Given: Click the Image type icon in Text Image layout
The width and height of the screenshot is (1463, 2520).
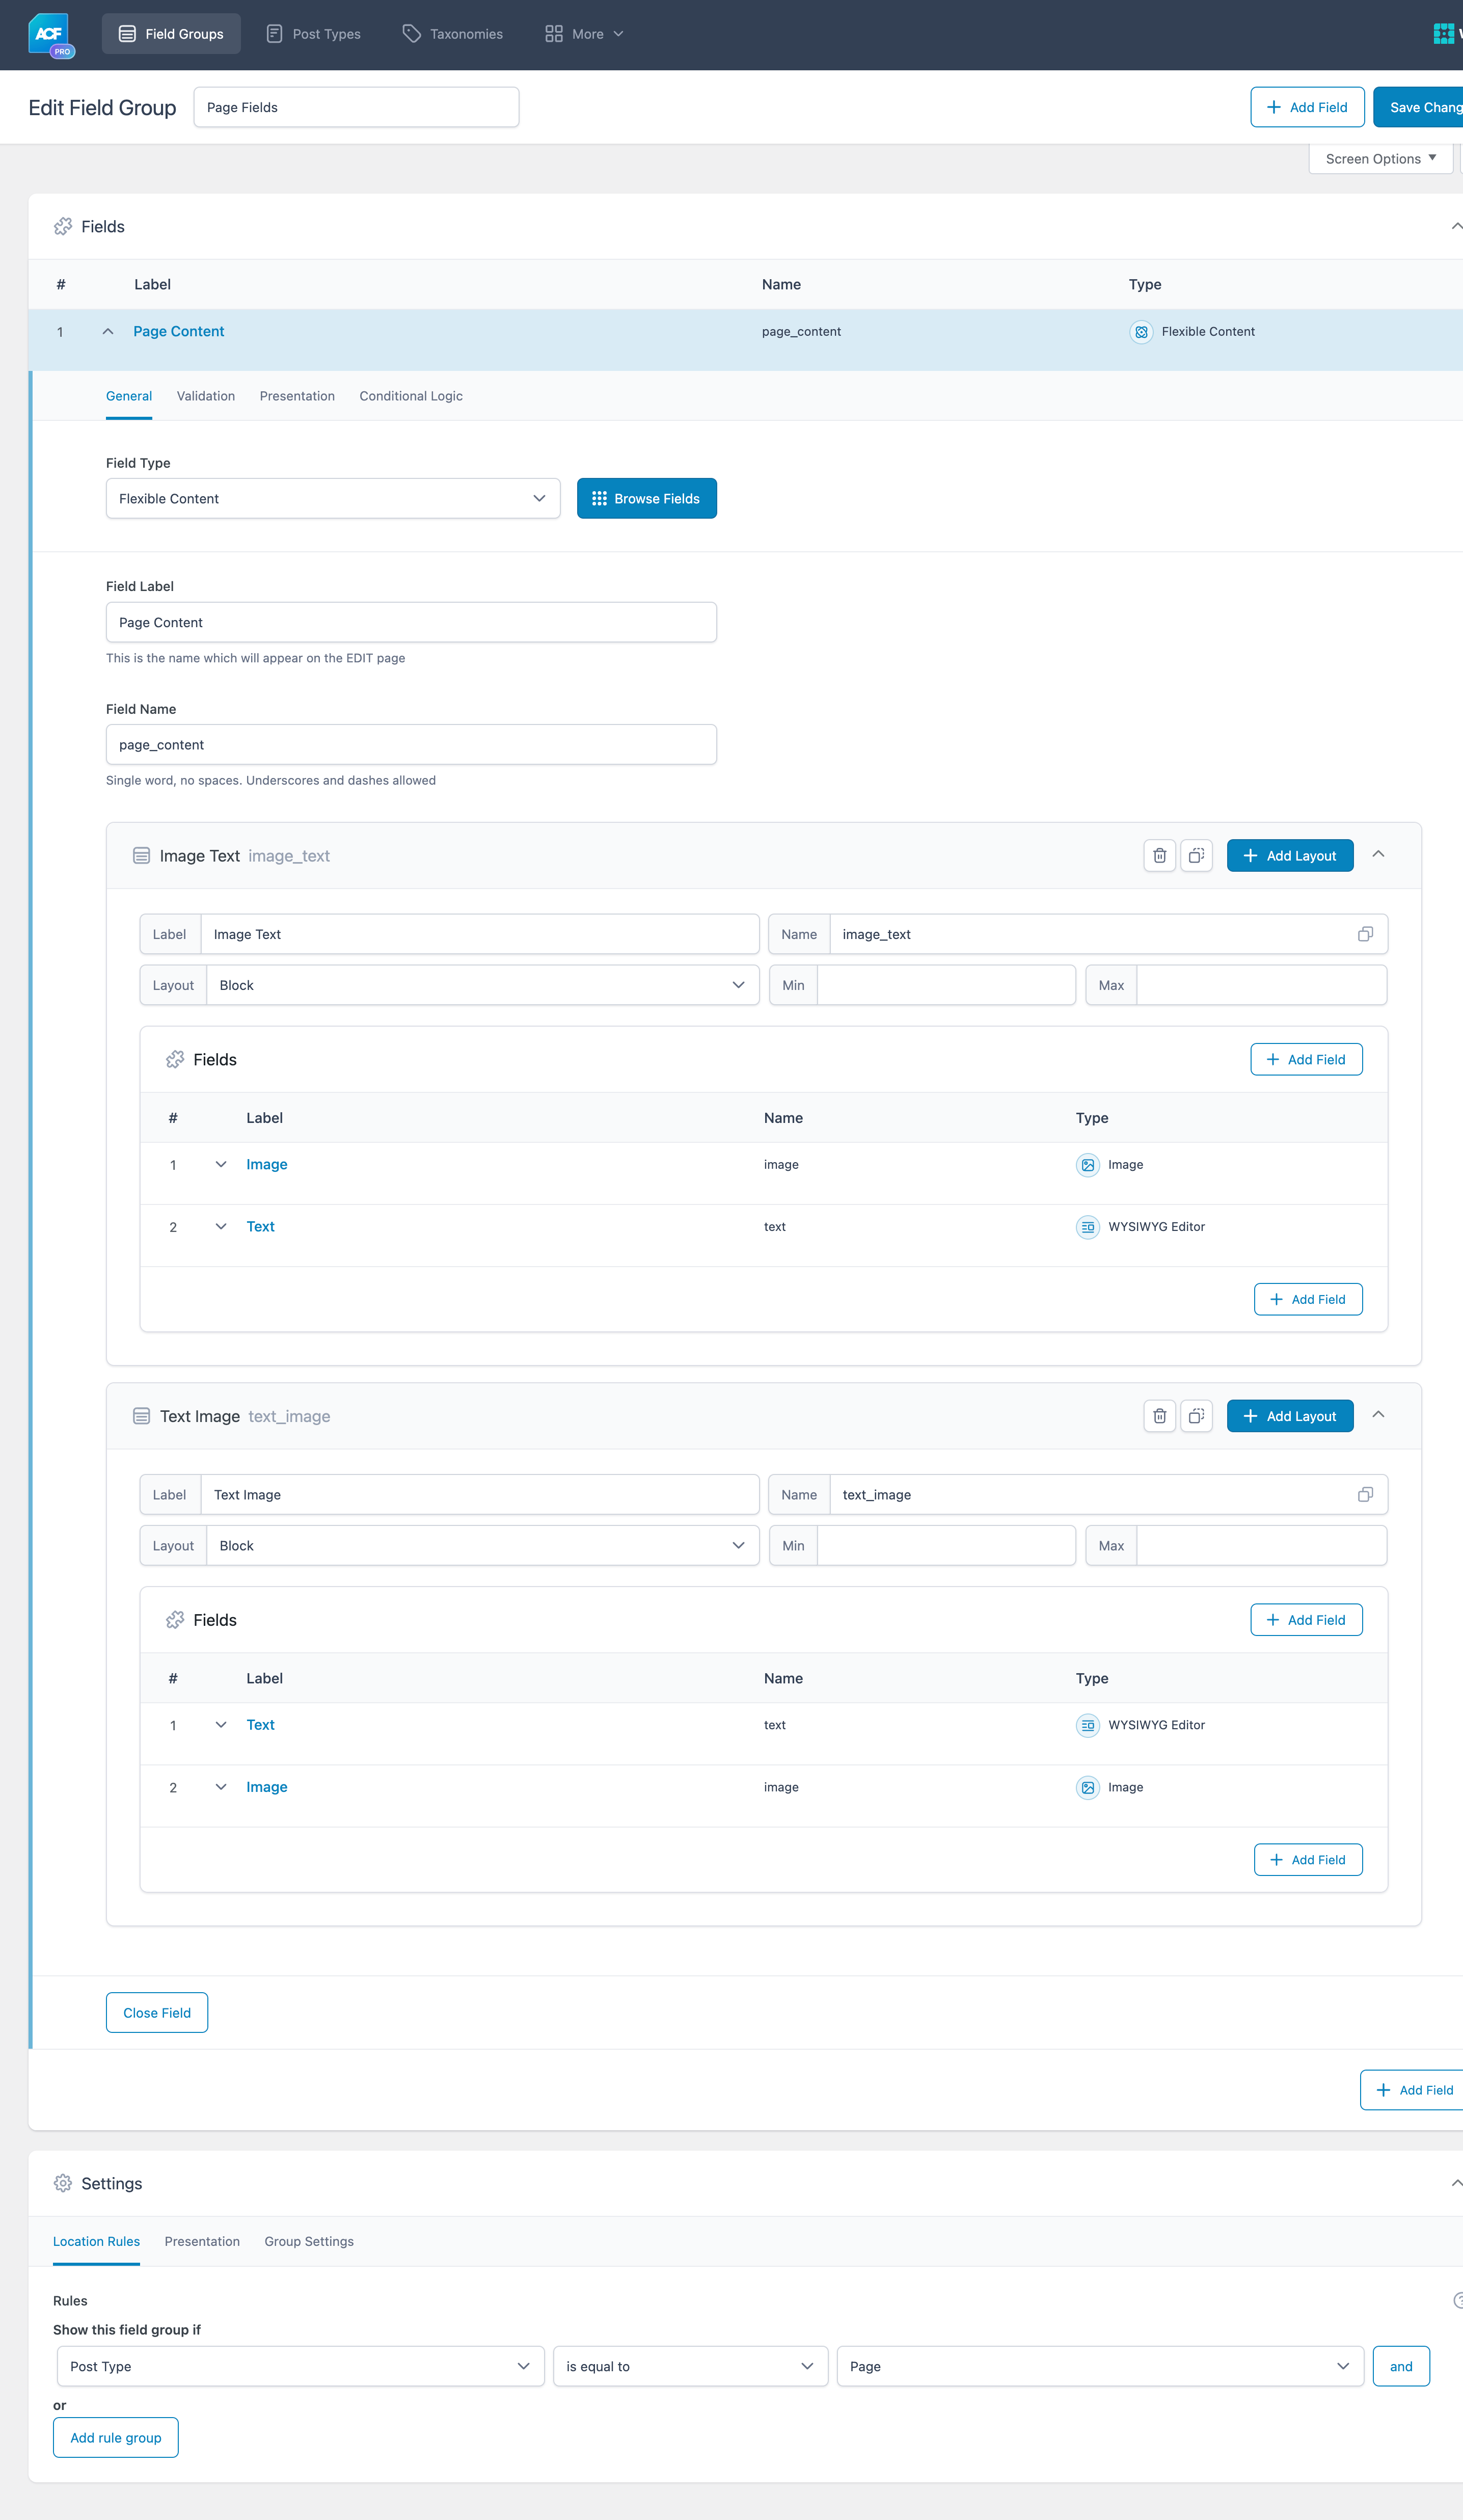Looking at the screenshot, I should click(1087, 1787).
